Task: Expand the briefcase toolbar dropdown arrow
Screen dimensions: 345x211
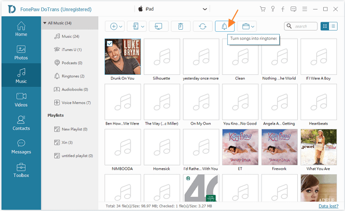Action: [253, 27]
